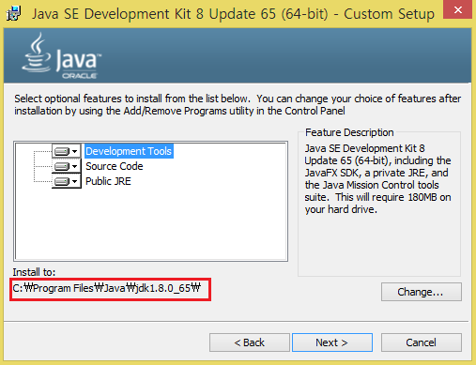Select Public JRE in feature tree

(x=108, y=181)
